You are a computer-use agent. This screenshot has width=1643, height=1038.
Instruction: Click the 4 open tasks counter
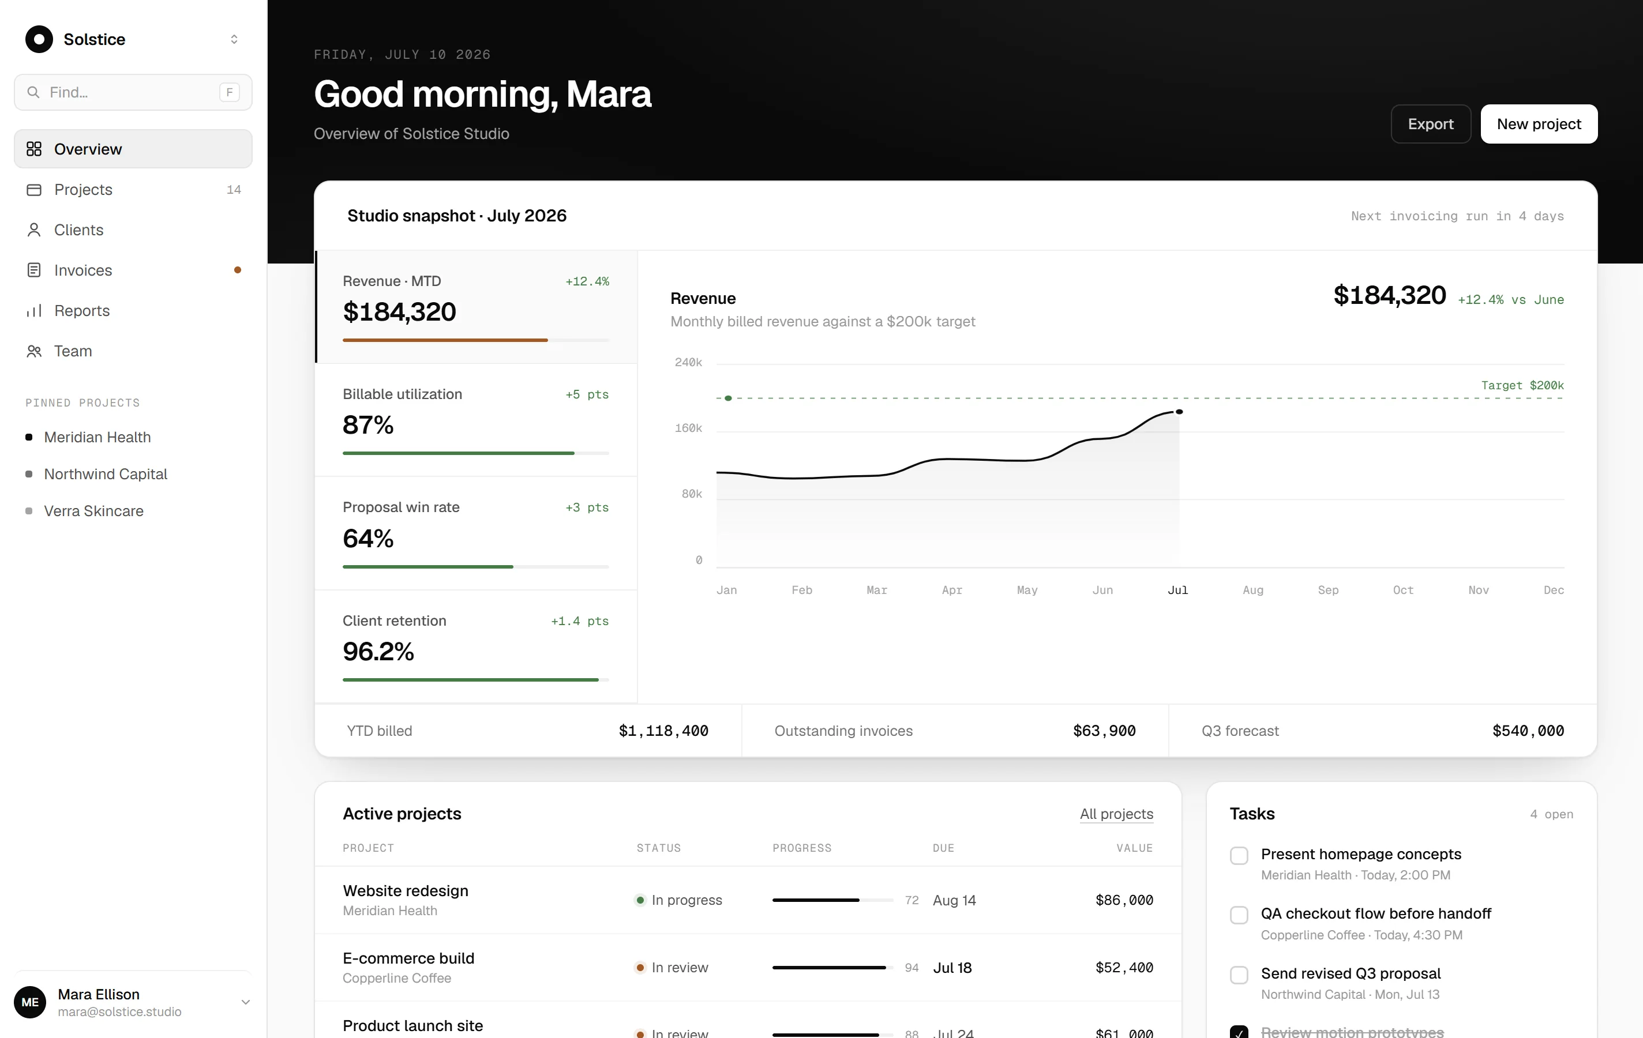(x=1552, y=814)
